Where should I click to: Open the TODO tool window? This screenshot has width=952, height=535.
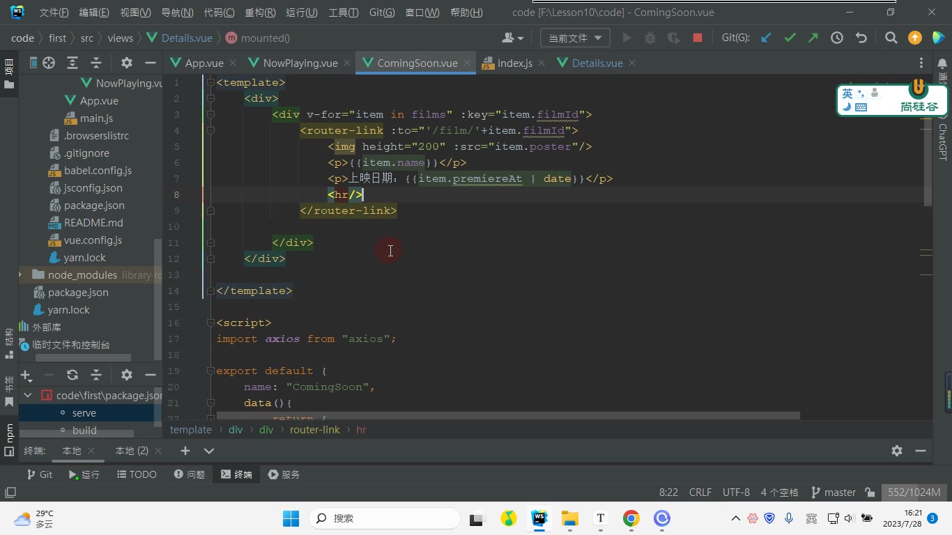pyautogui.click(x=136, y=474)
